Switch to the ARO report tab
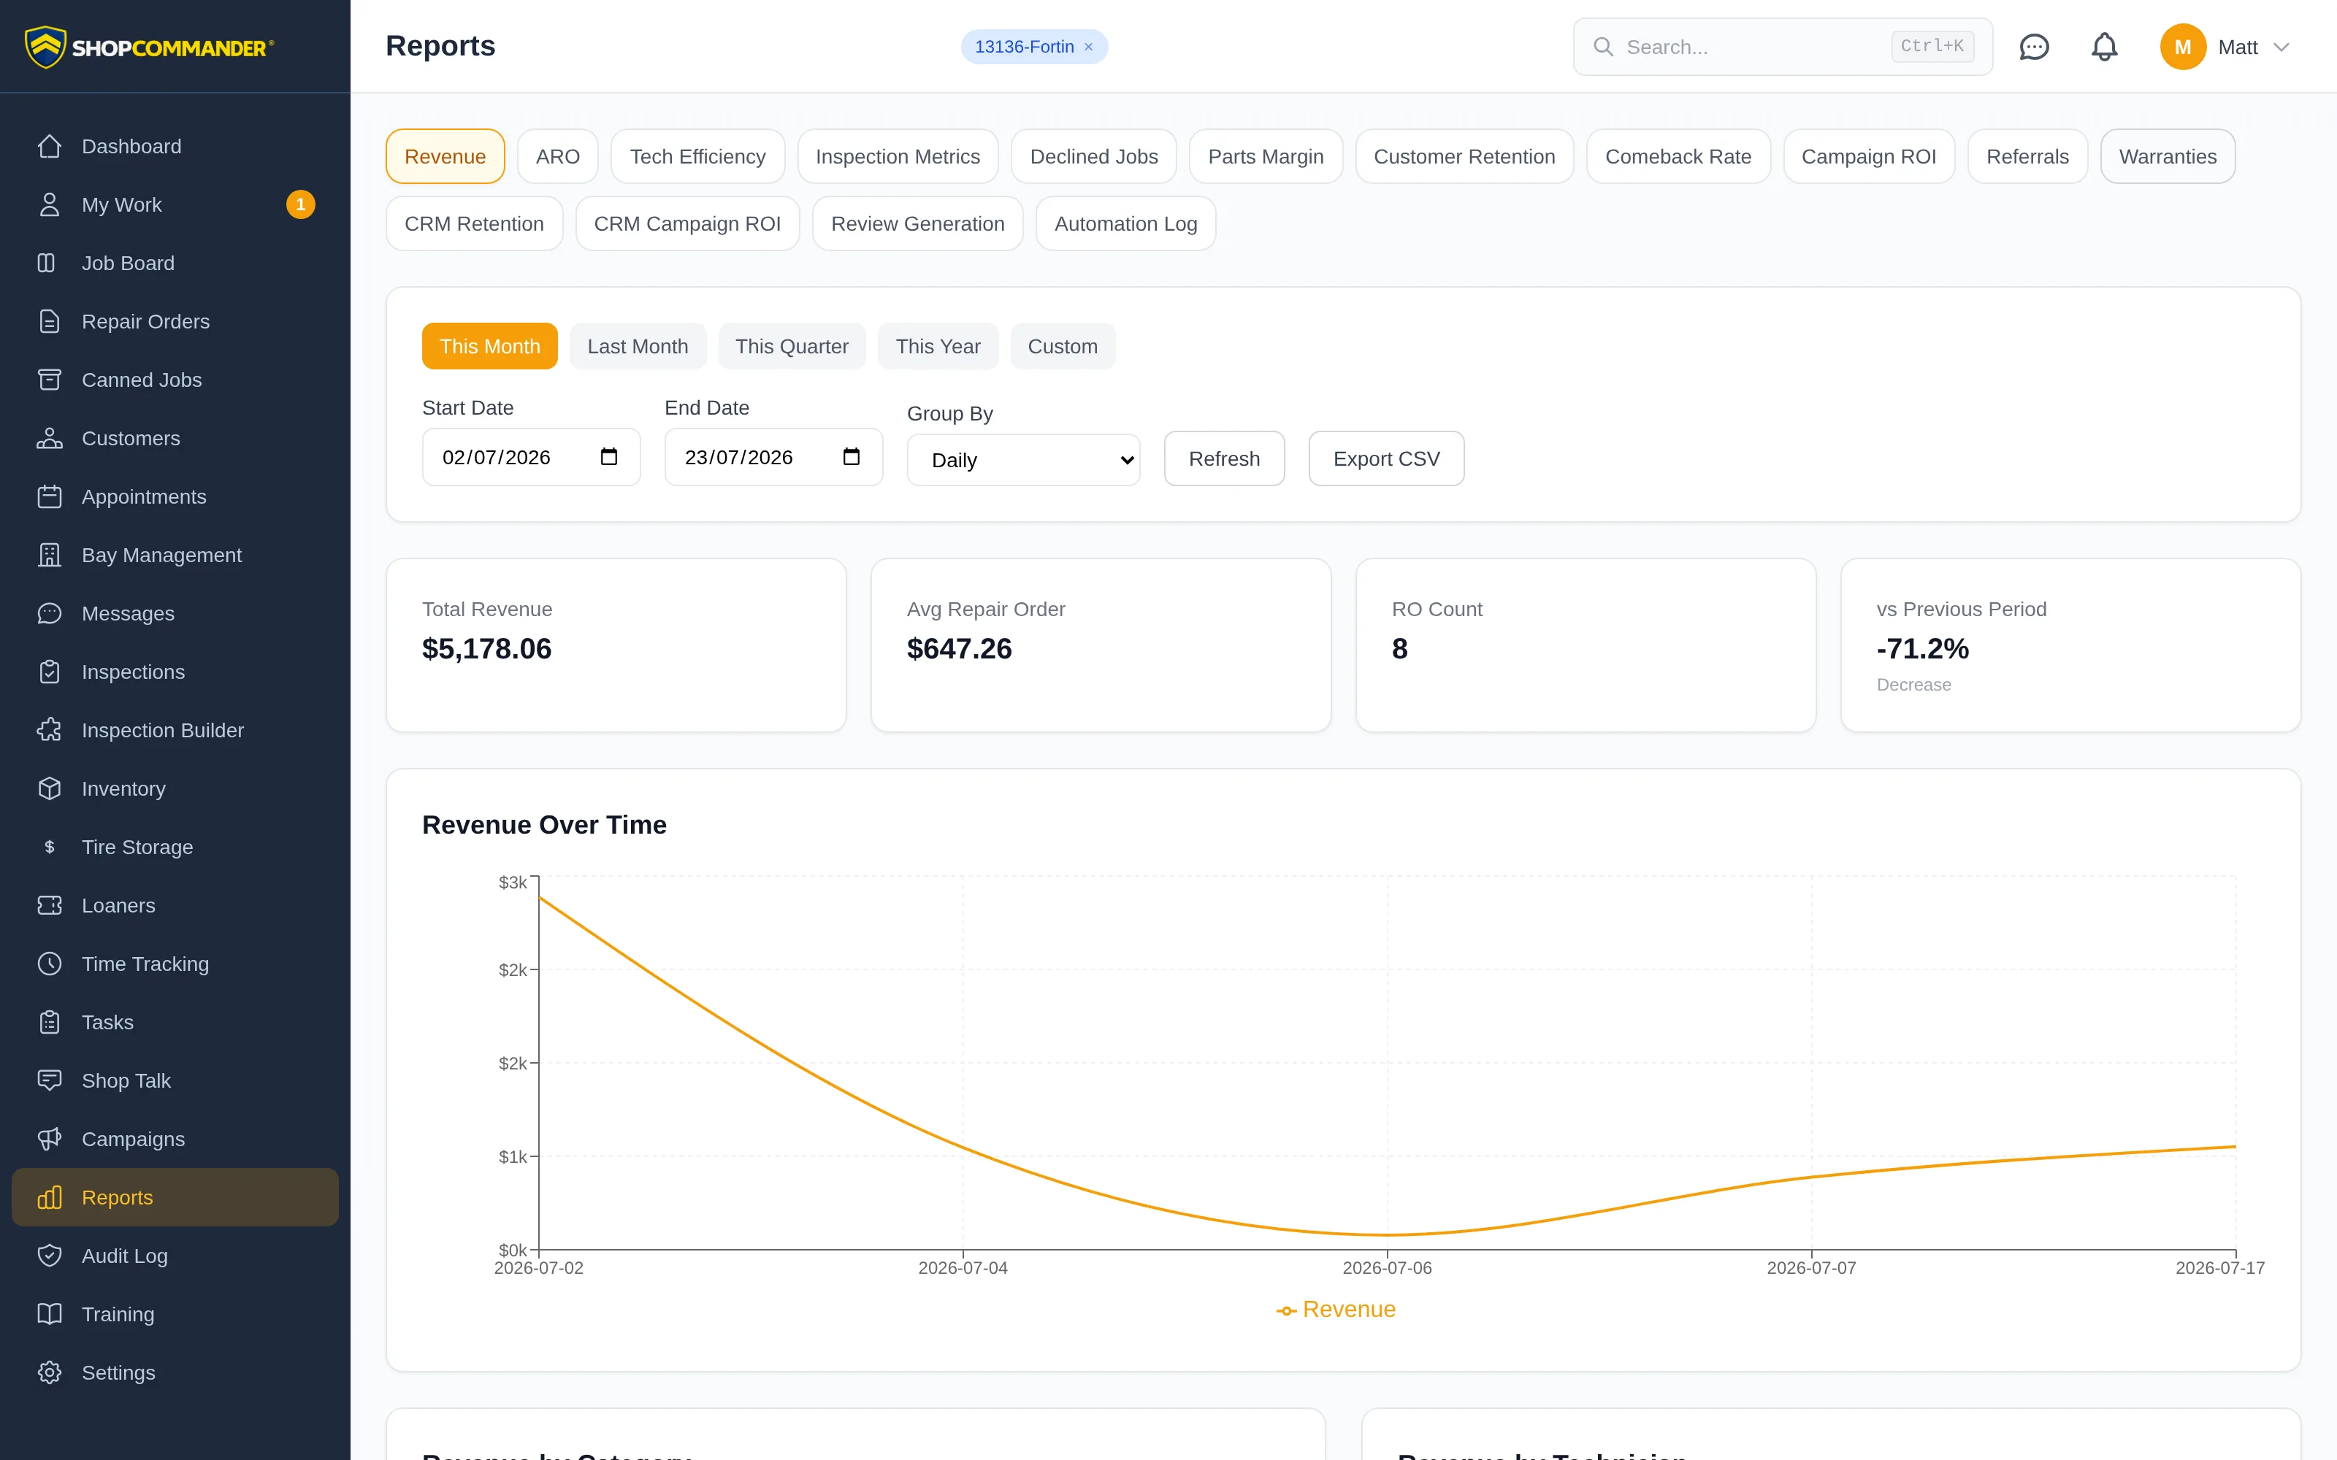 click(x=558, y=156)
